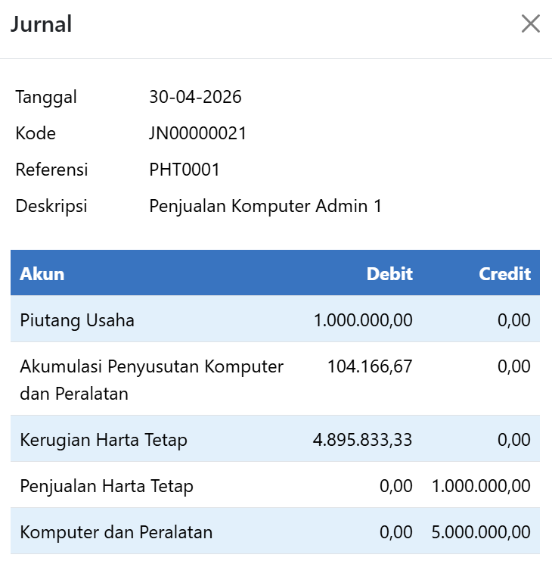Click the Referensi label
Screen dimensions: 552x564
(51, 170)
